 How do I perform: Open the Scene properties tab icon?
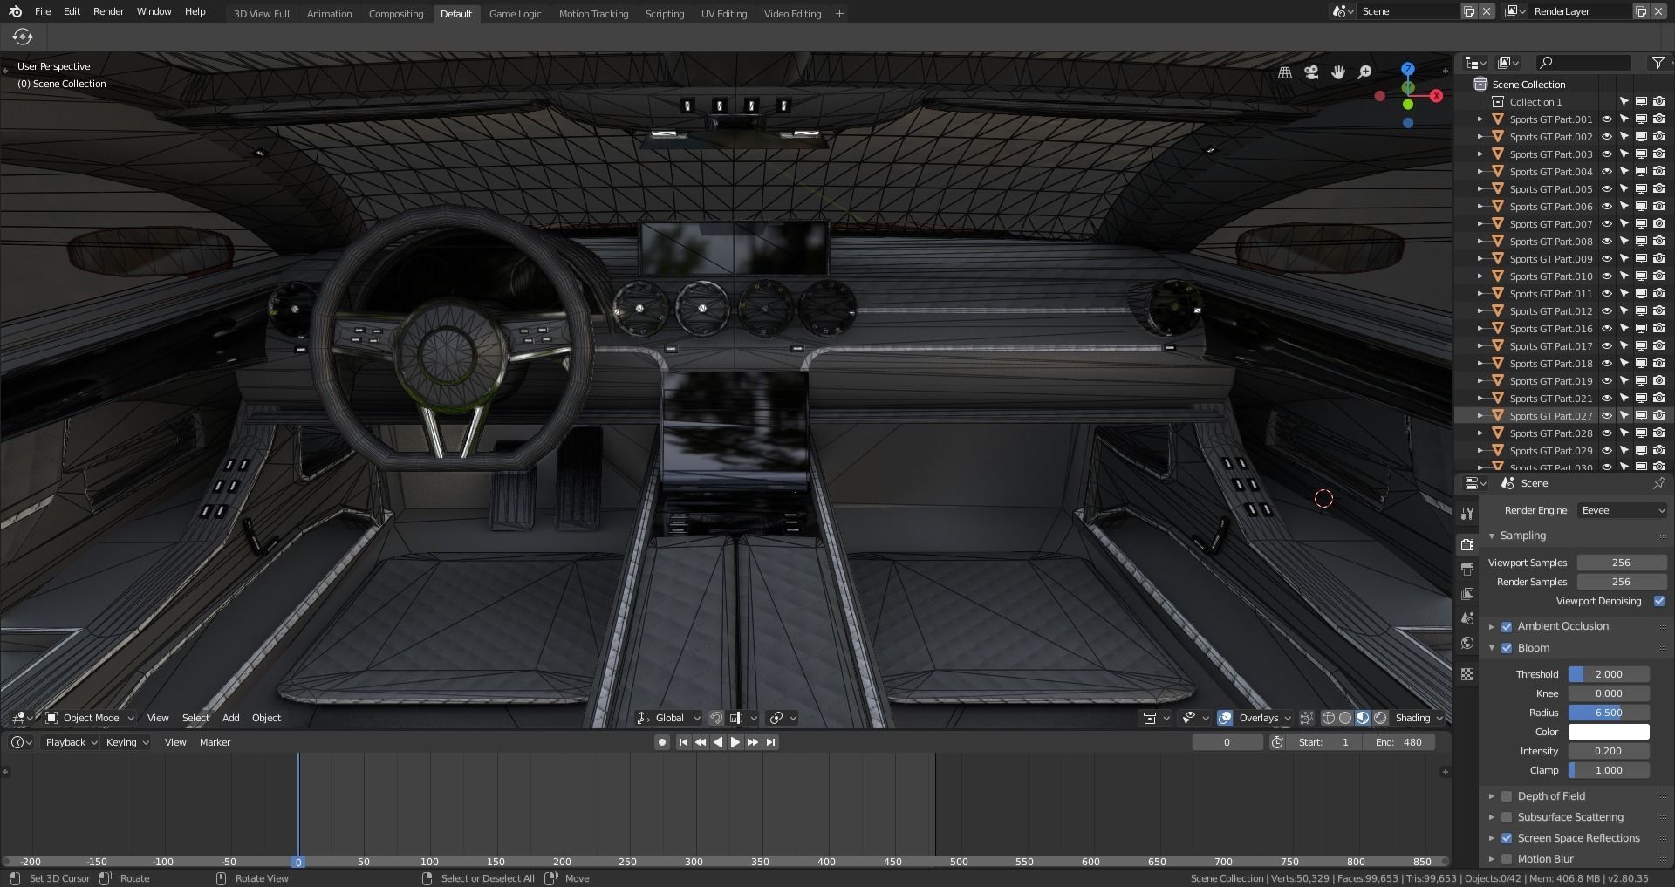[x=1467, y=617]
